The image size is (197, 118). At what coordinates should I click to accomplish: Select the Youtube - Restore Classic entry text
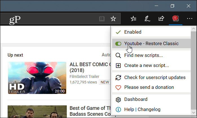pos(151,43)
